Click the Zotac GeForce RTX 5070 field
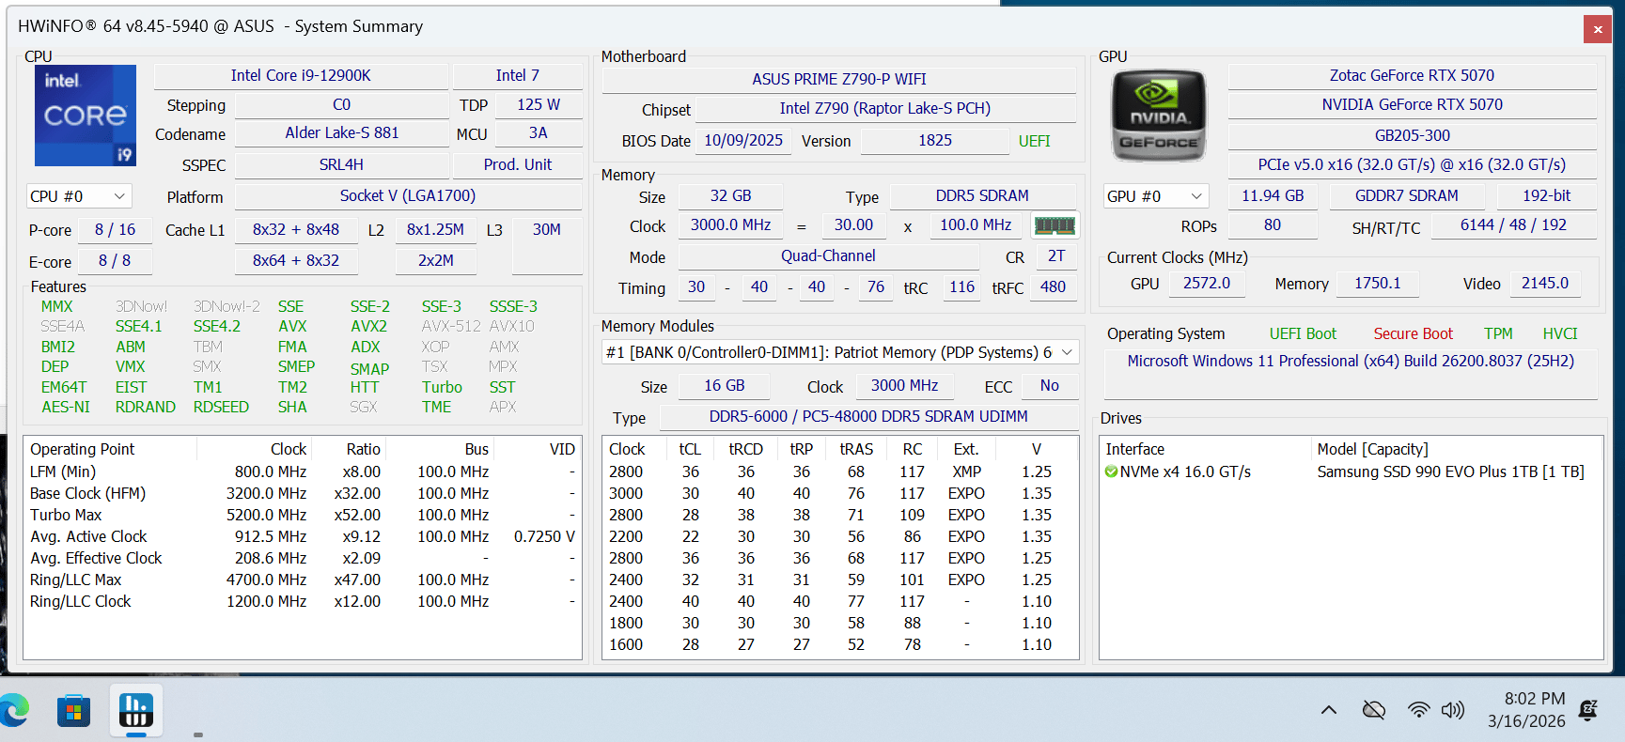This screenshot has width=1625, height=742. [1412, 75]
